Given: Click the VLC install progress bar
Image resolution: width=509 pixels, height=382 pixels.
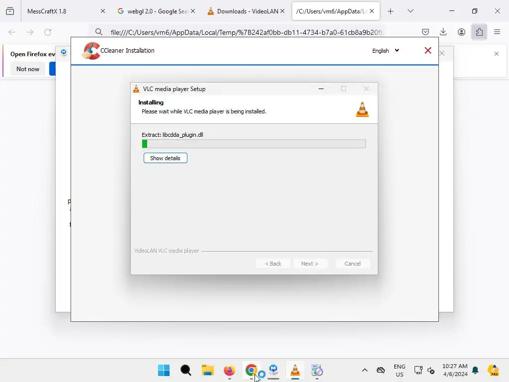Looking at the screenshot, I should (254, 144).
